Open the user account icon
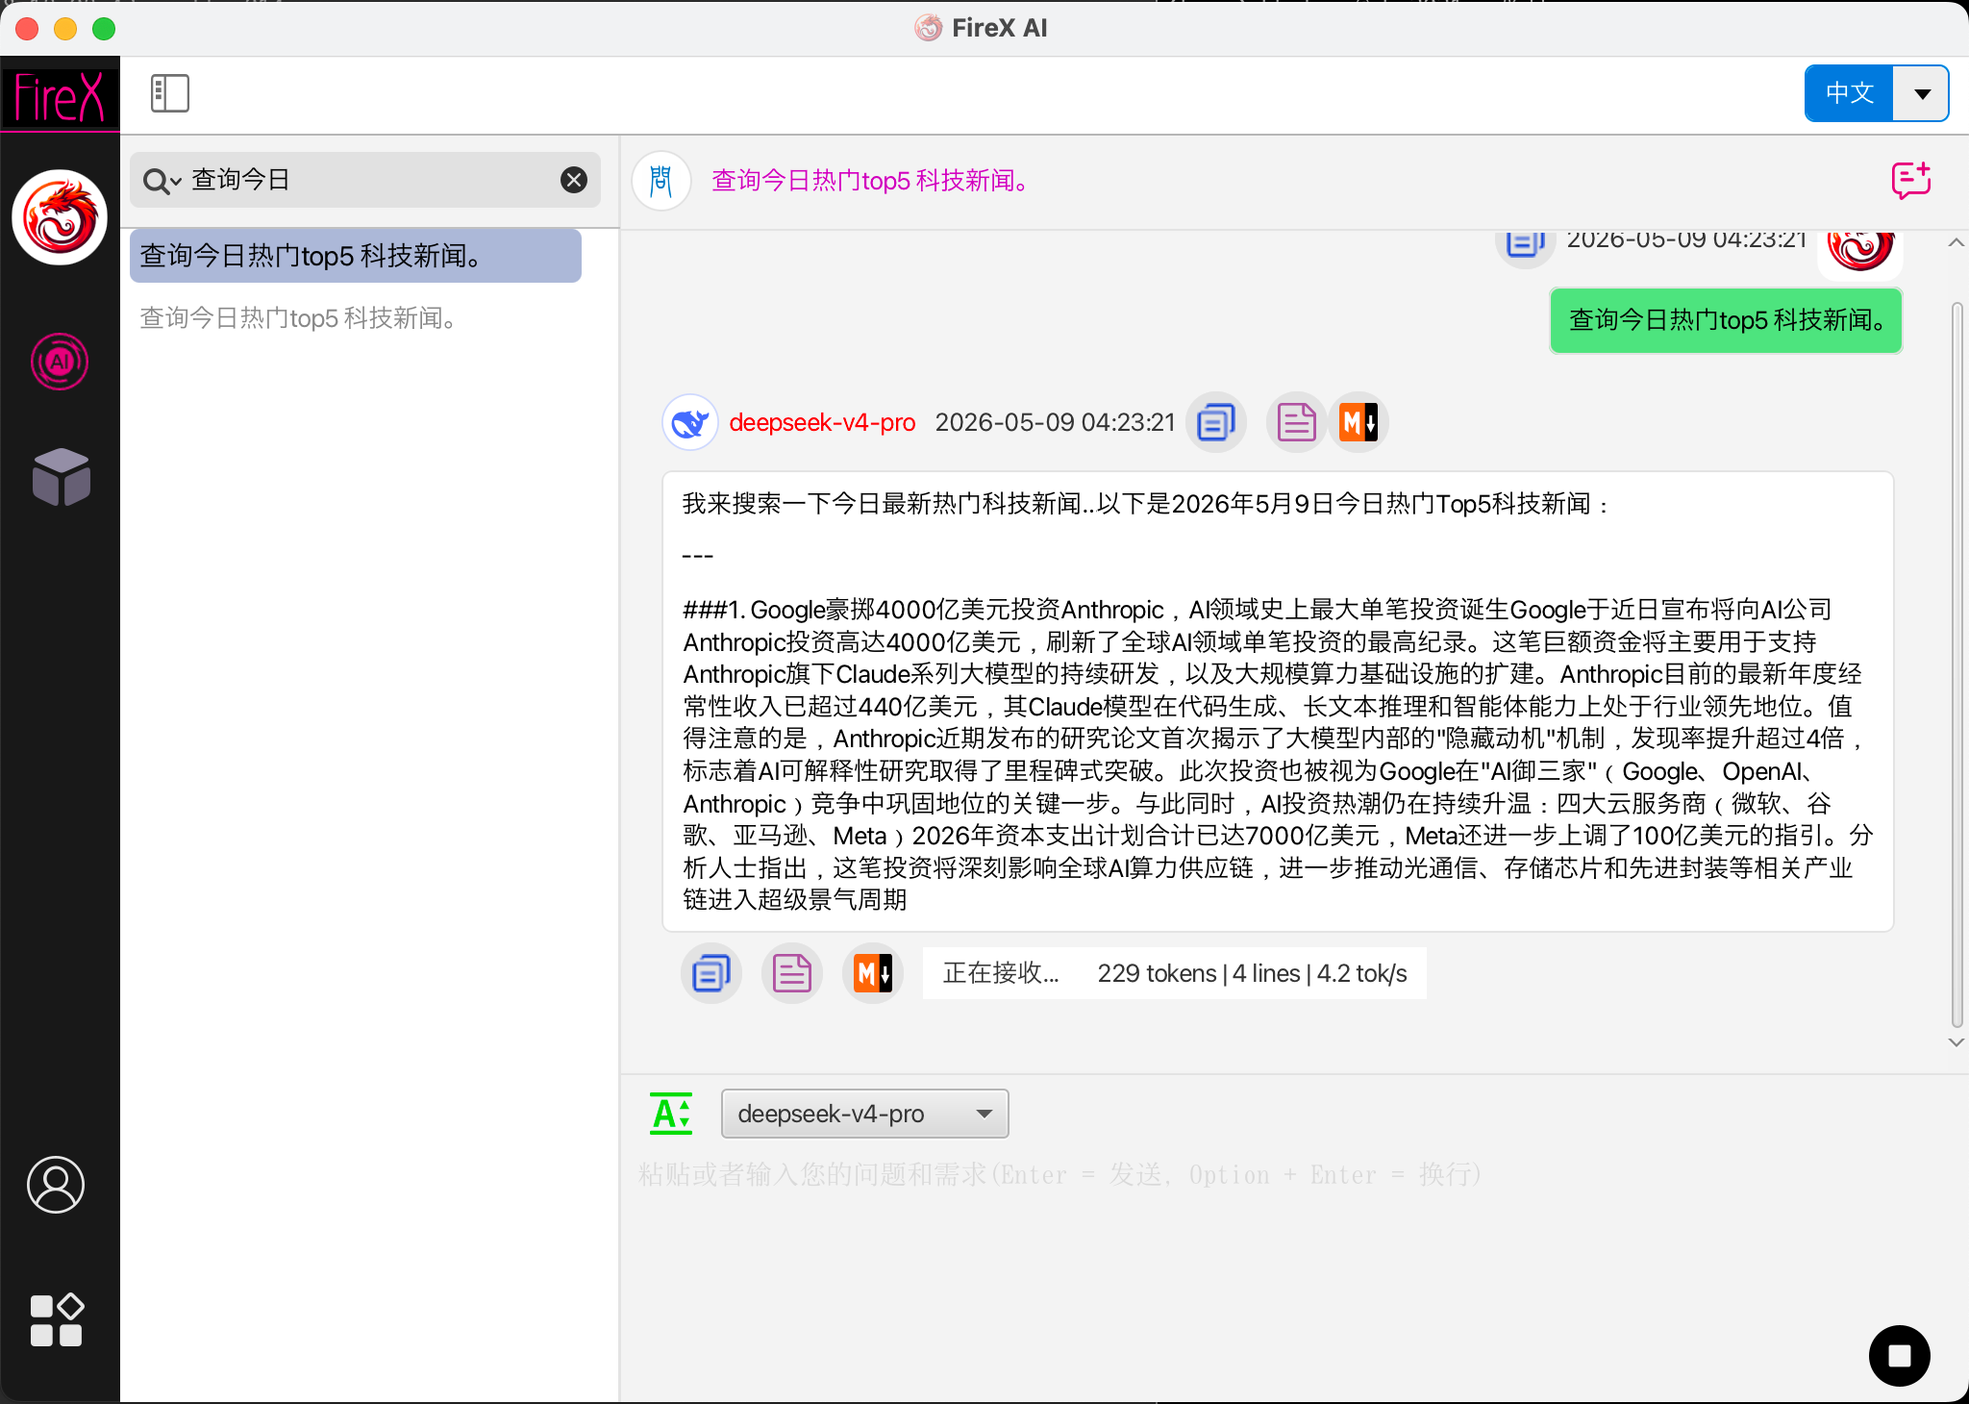The width and height of the screenshot is (1969, 1404). tap(56, 1185)
